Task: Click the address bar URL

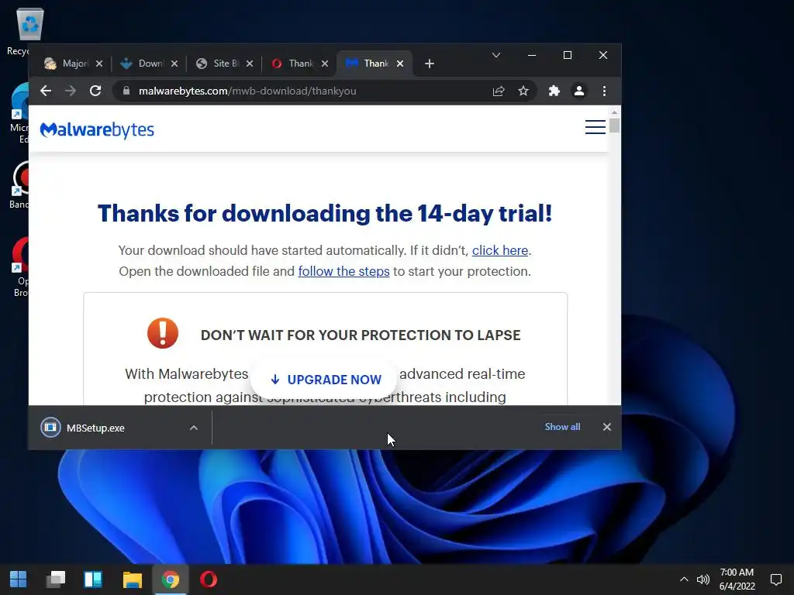Action: pos(247,91)
